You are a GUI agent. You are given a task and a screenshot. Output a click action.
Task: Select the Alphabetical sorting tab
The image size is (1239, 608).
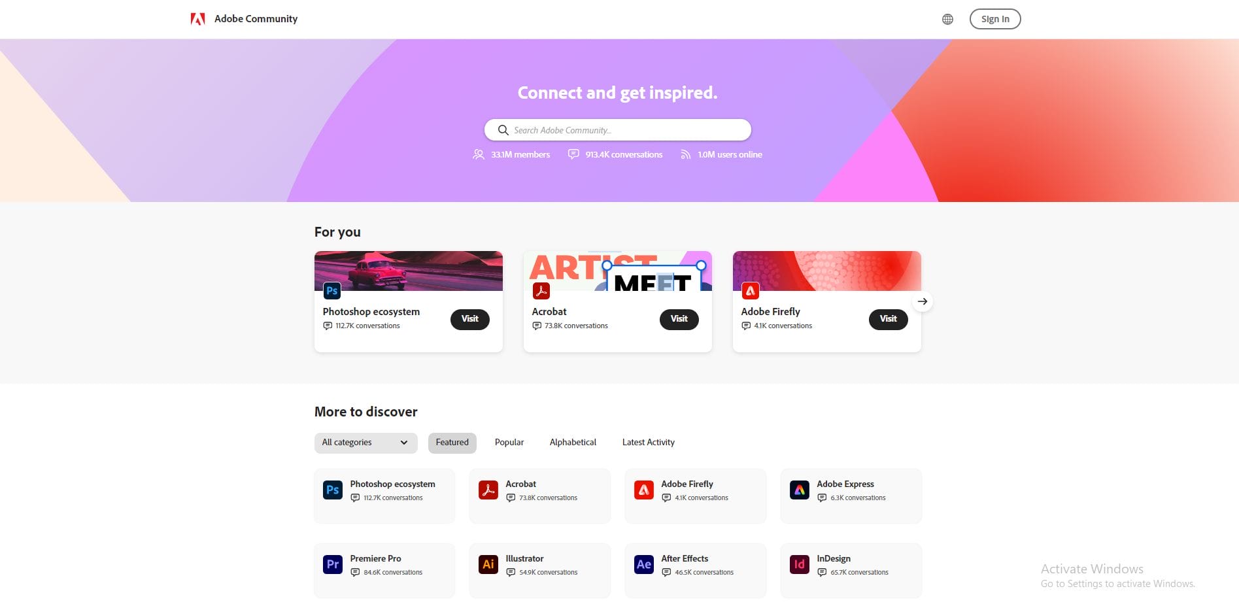573,443
